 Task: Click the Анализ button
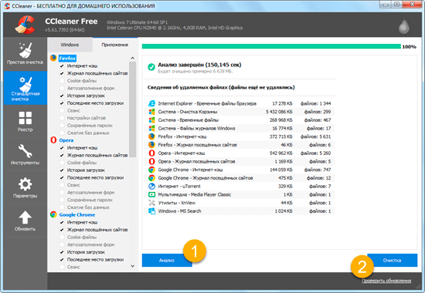coord(167,261)
